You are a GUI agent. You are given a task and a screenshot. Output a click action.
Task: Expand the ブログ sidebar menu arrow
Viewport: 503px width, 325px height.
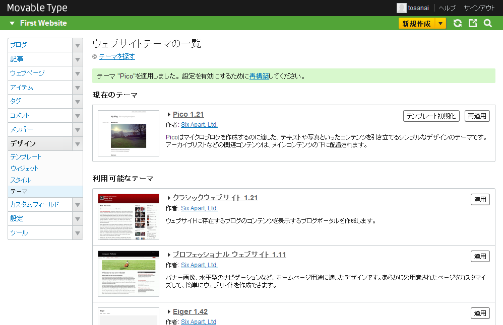(78, 45)
